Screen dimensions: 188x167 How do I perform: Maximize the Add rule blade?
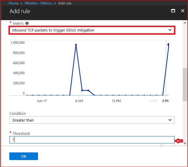173,11
